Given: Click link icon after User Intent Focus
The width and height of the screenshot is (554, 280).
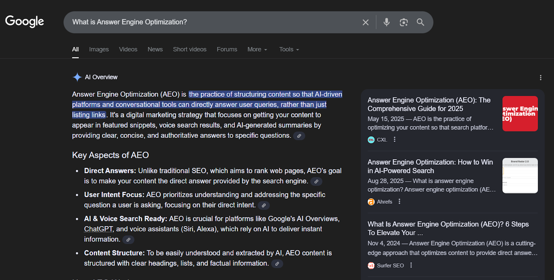Looking at the screenshot, I should click(x=263, y=206).
